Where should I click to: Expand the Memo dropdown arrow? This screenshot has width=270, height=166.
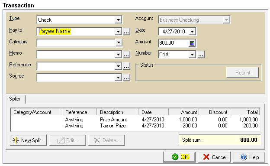click(118, 55)
